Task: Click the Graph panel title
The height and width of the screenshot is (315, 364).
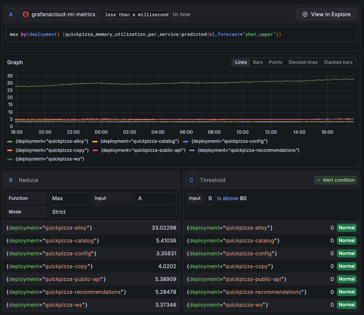Action: click(x=15, y=62)
